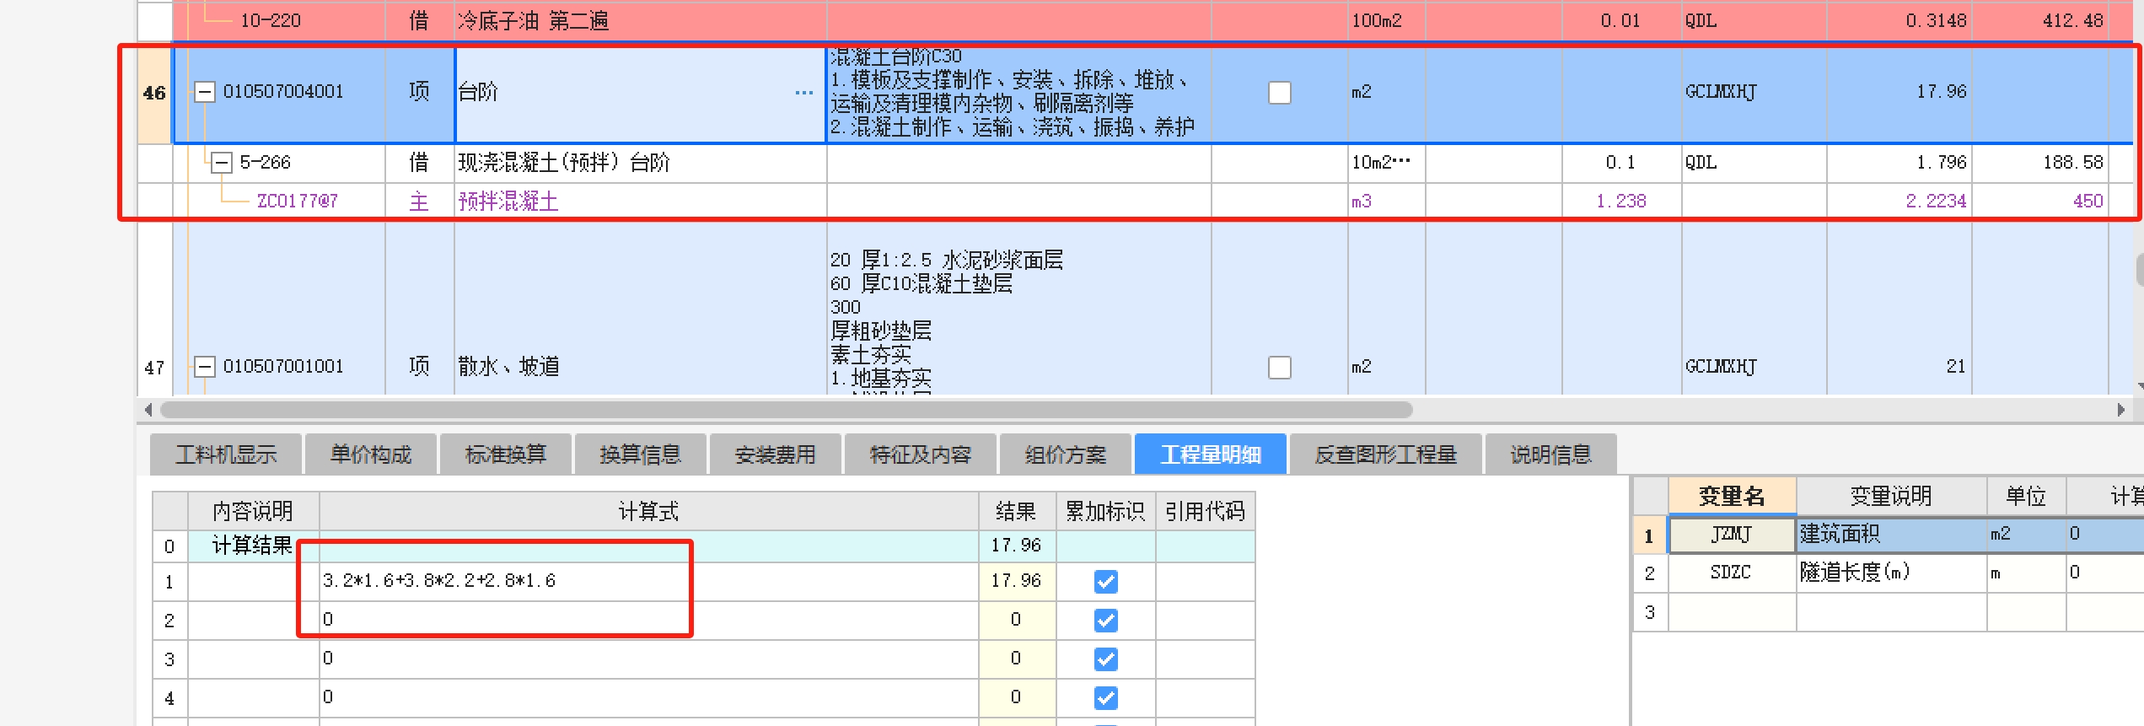
Task: Tick the checkbox in the 台阶 row
Action: coord(1280,92)
